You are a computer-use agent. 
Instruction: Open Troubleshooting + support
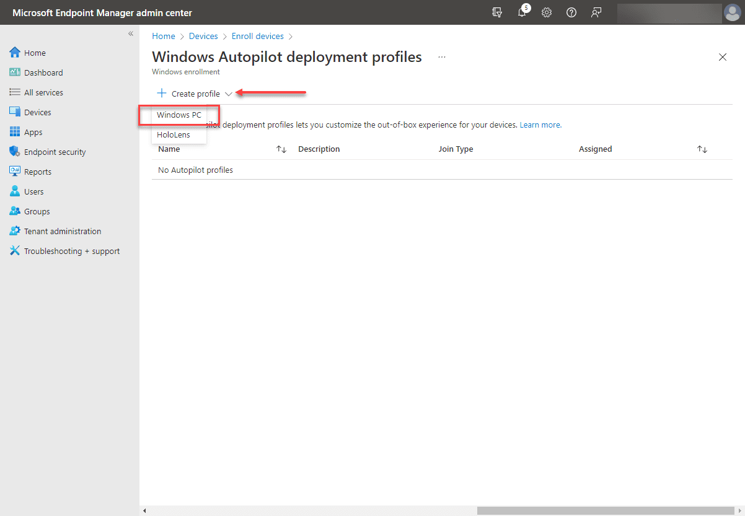point(71,250)
